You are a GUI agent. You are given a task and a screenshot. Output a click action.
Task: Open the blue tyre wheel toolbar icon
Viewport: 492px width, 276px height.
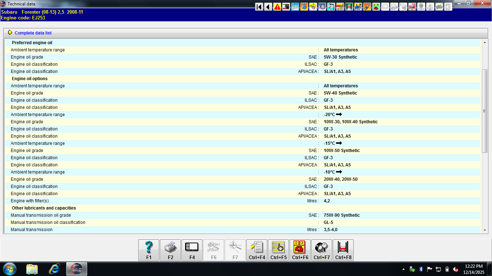[x=322, y=6]
